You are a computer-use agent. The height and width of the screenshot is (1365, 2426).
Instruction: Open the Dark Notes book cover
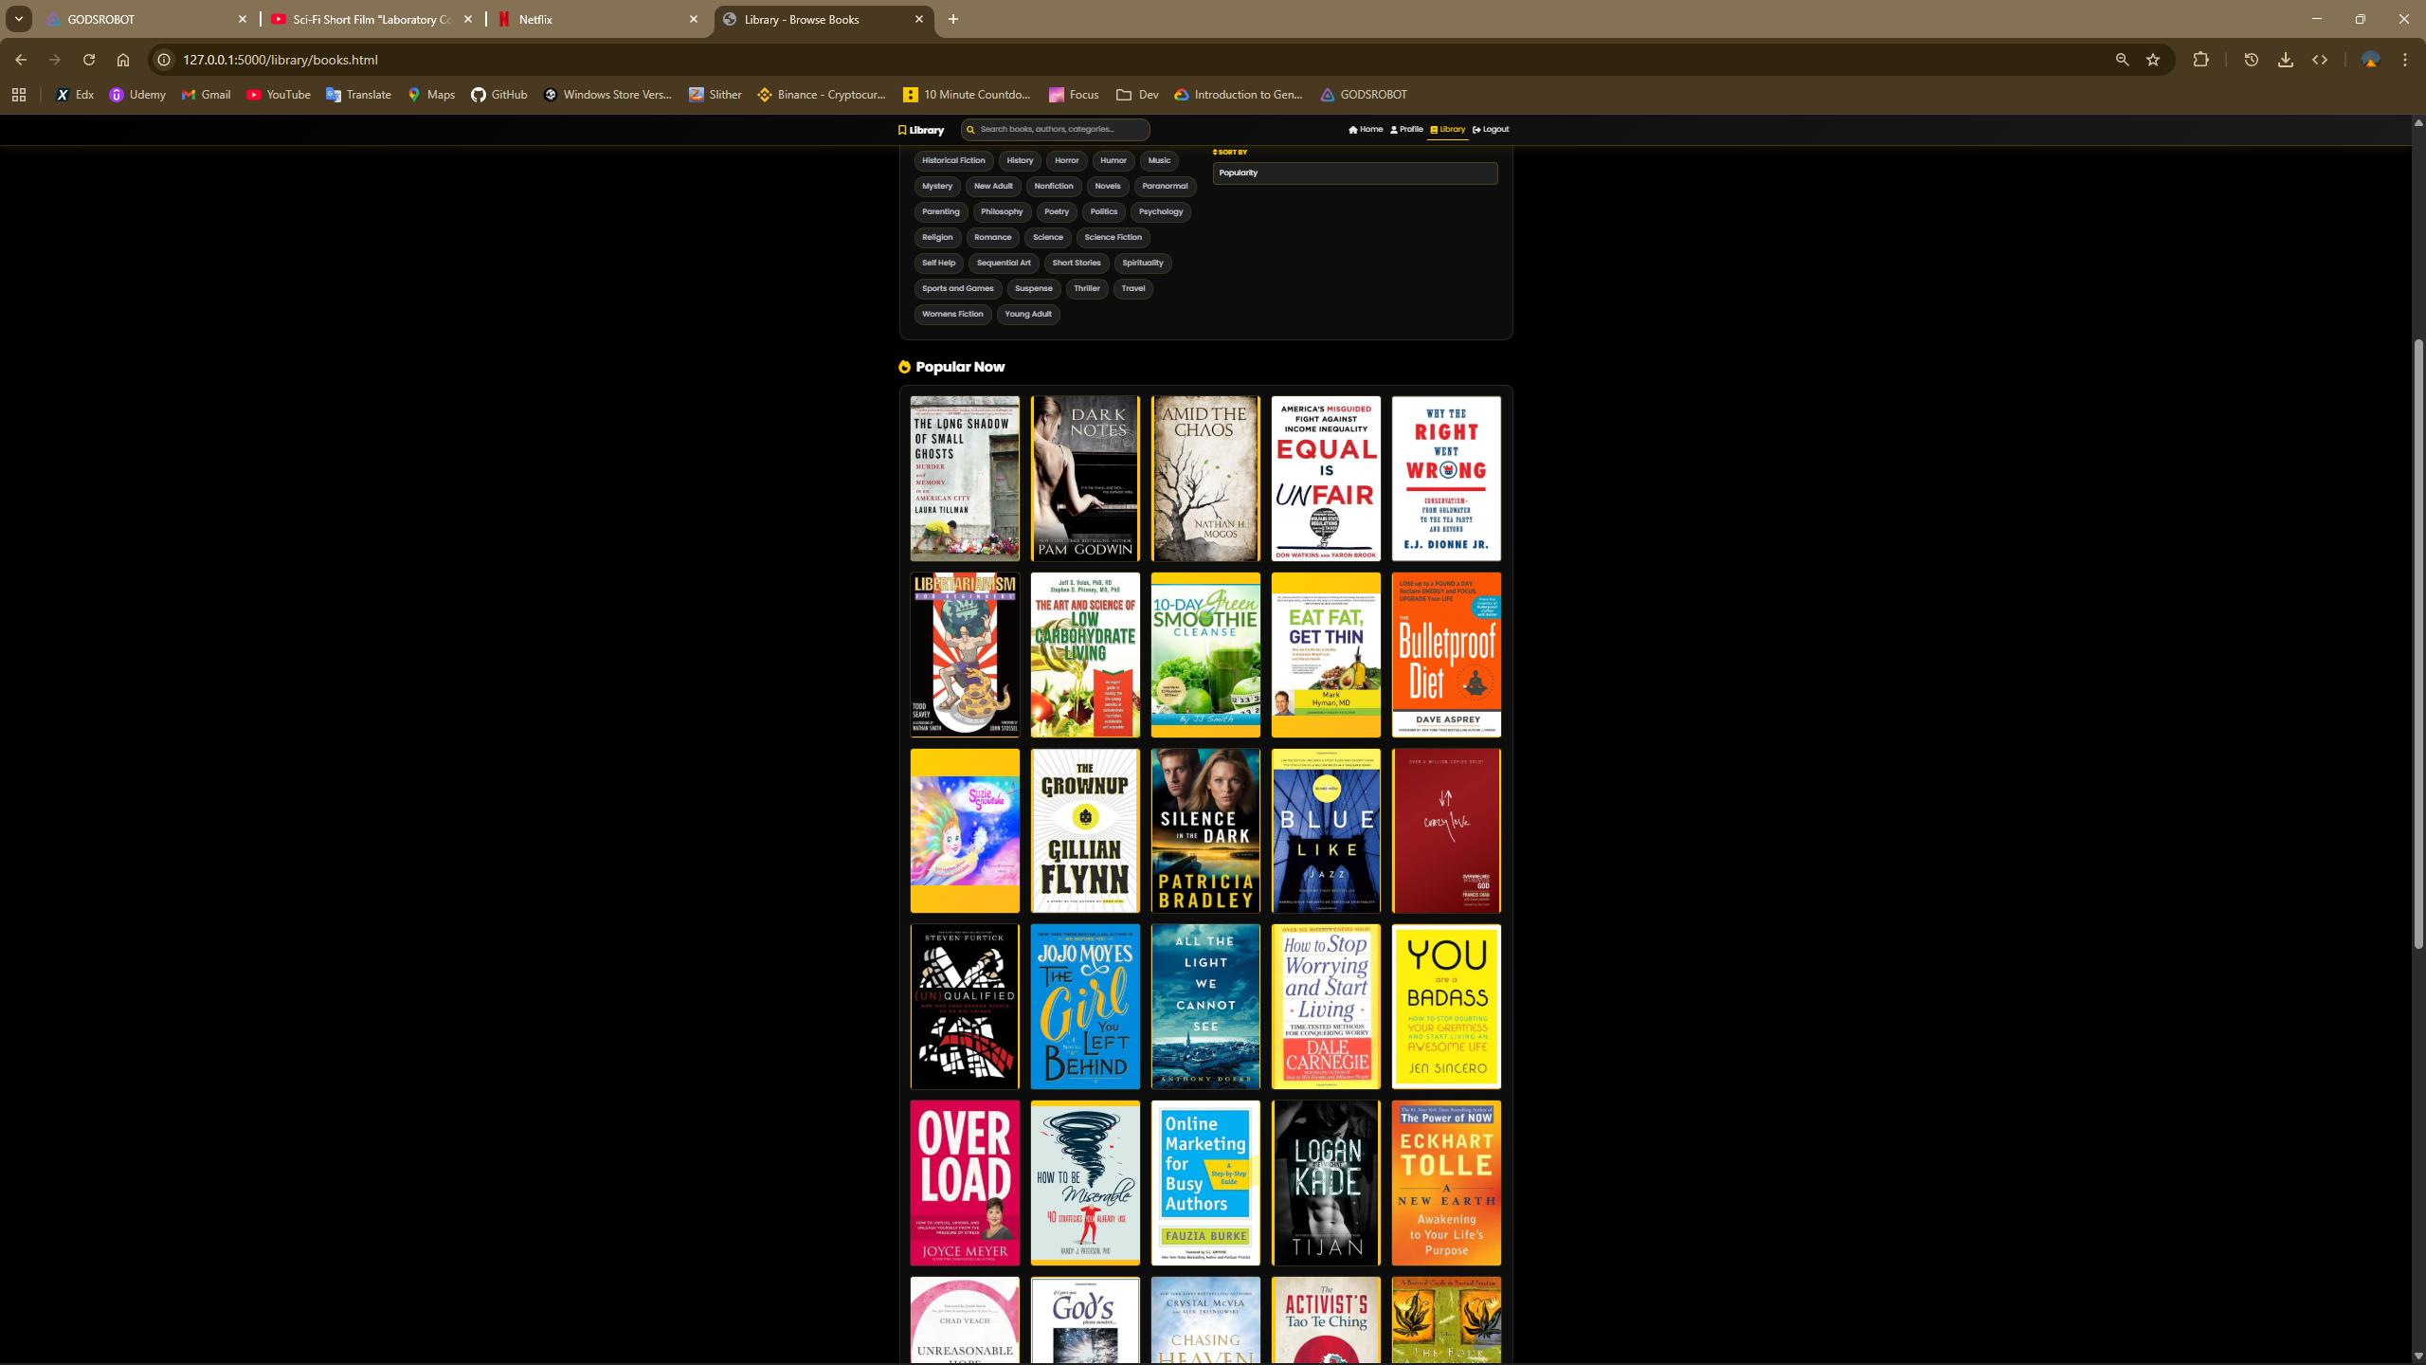[x=1084, y=478]
